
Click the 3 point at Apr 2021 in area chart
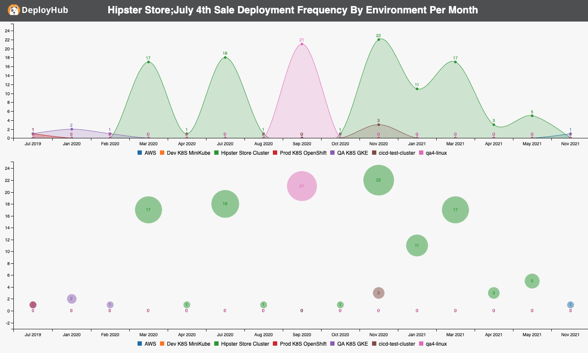point(494,125)
